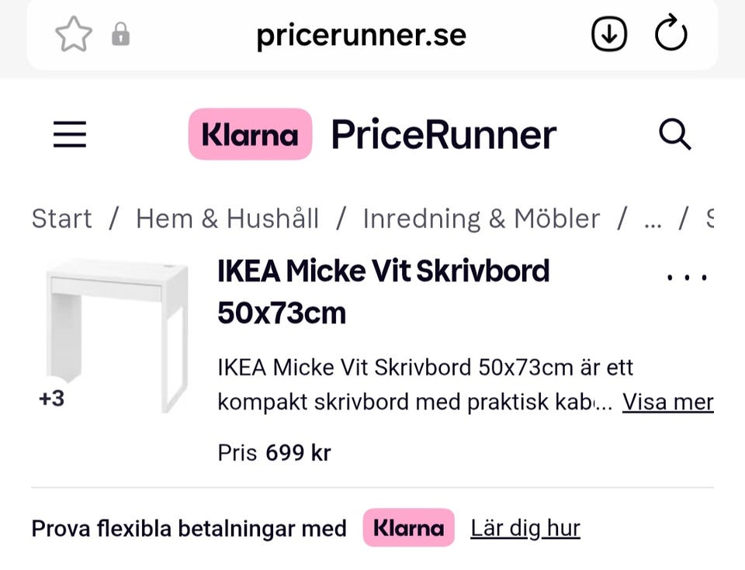Open the browser downloads icon
745x570 pixels.
pyautogui.click(x=608, y=34)
